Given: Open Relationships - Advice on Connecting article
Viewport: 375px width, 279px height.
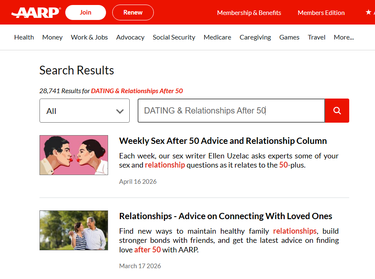Looking at the screenshot, I should [225, 216].
